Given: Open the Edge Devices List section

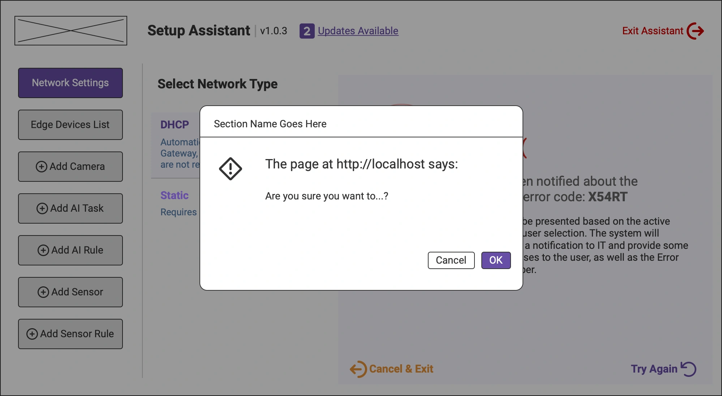Looking at the screenshot, I should point(70,124).
